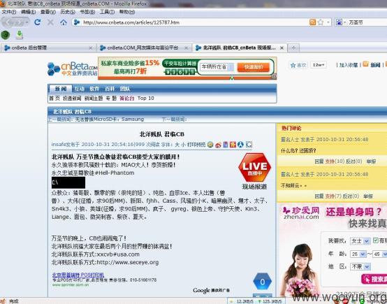Open the Top 10 navigation link
Image resolution: width=387 pixels, height=304 pixels.
[x=145, y=99]
